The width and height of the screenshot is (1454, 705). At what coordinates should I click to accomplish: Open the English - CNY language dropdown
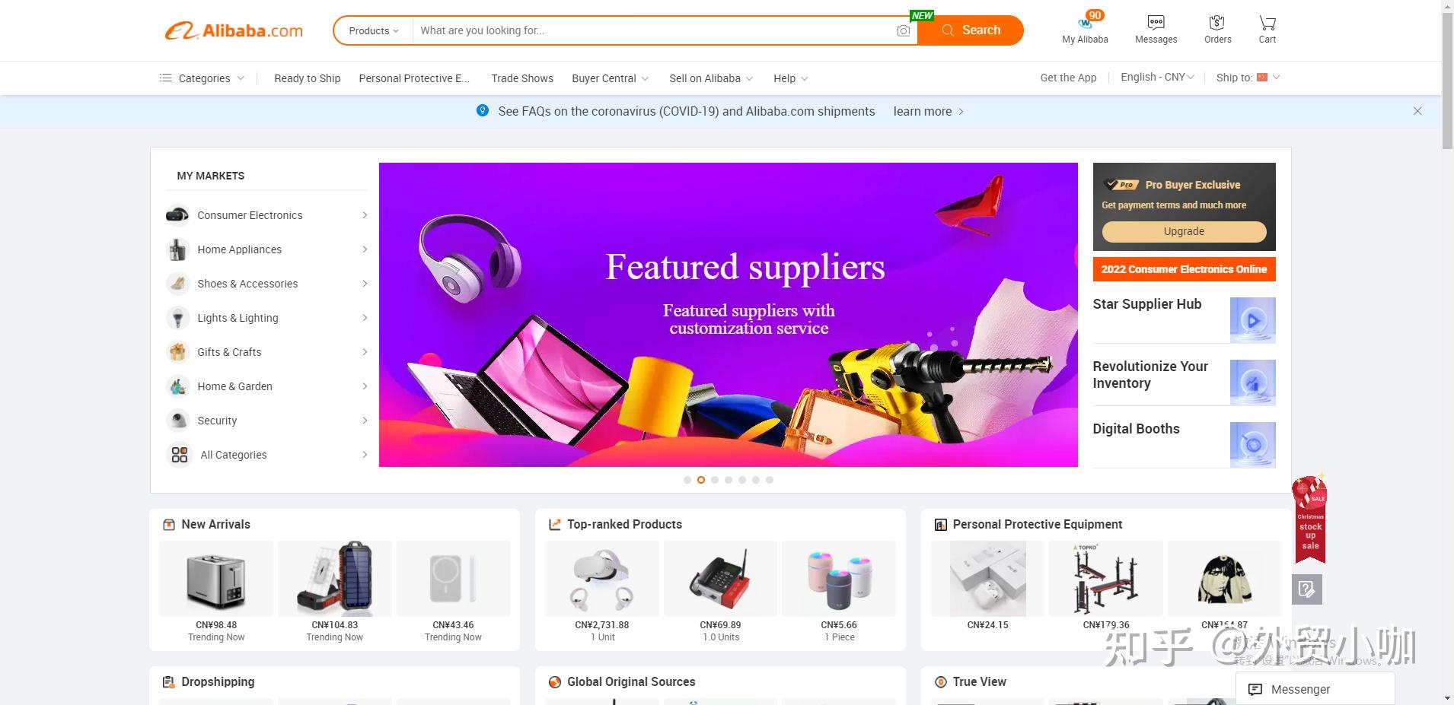[1157, 78]
